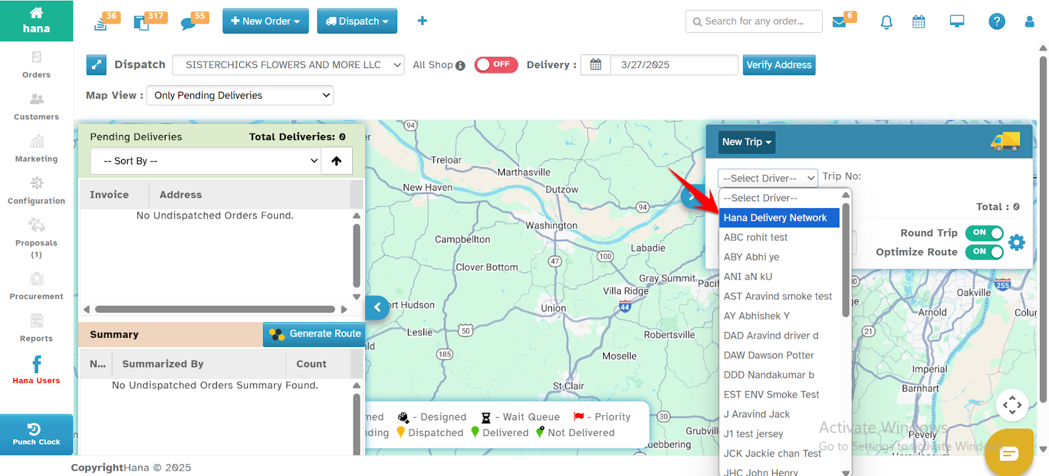
Task: Open the icon with the 317 badge
Action: (x=142, y=23)
